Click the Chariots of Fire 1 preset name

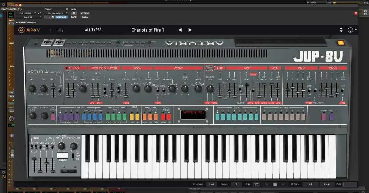[148, 30]
